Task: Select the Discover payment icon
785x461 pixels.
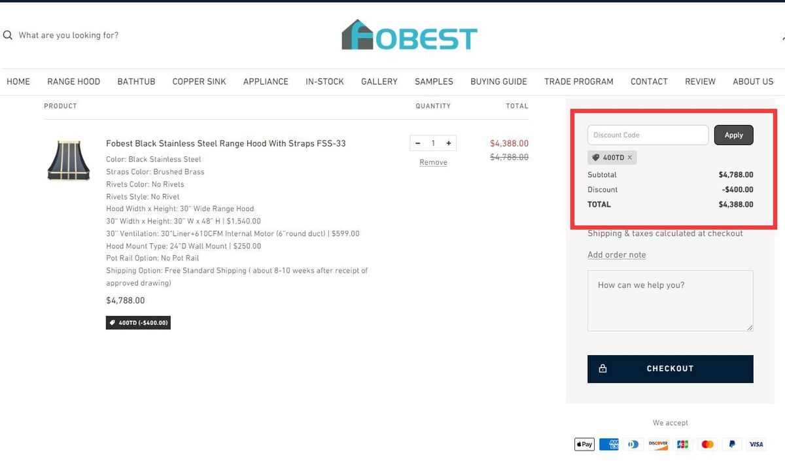Action: (658, 444)
